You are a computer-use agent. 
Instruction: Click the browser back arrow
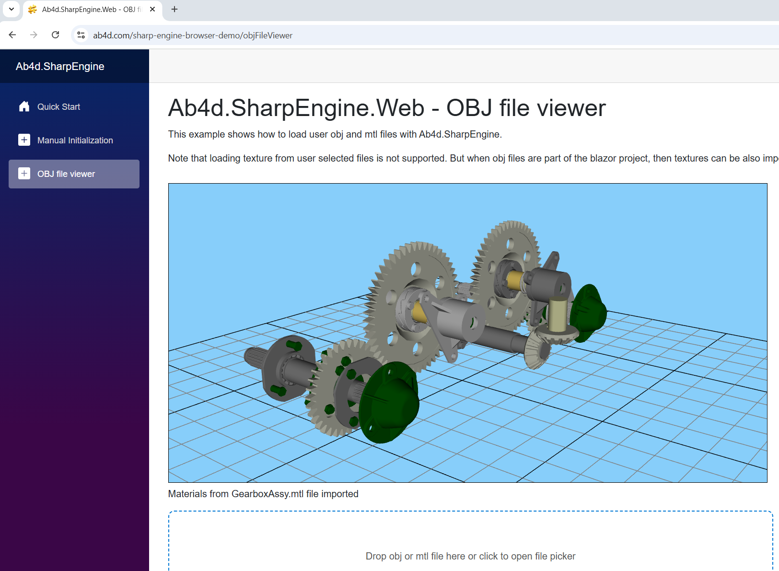coord(12,35)
